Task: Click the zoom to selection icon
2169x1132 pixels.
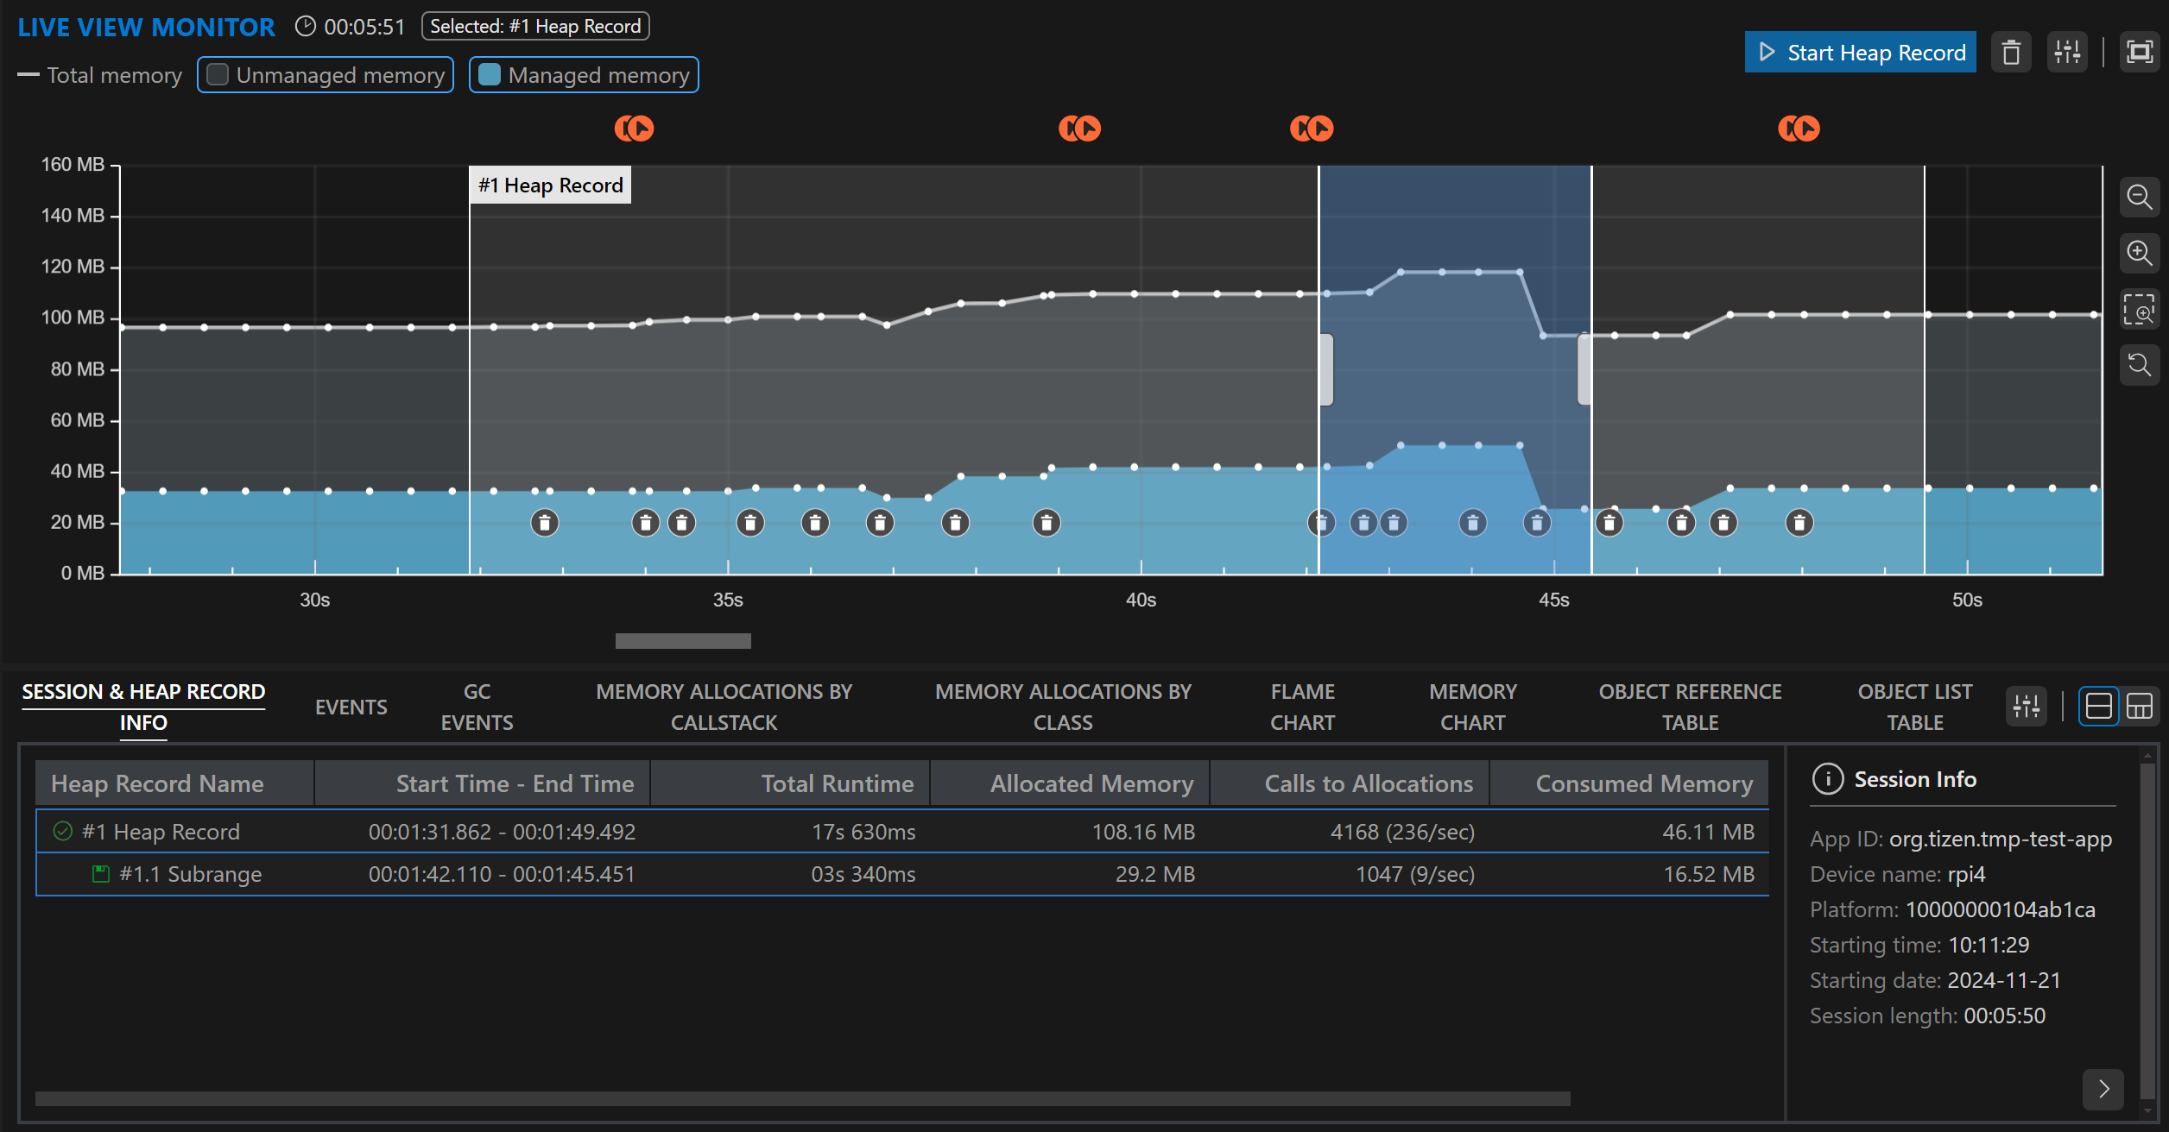Action: tap(2139, 309)
